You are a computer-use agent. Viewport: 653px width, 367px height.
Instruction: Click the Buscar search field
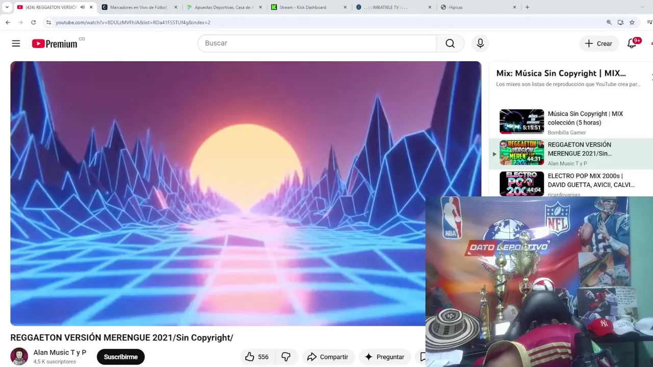[x=317, y=43]
